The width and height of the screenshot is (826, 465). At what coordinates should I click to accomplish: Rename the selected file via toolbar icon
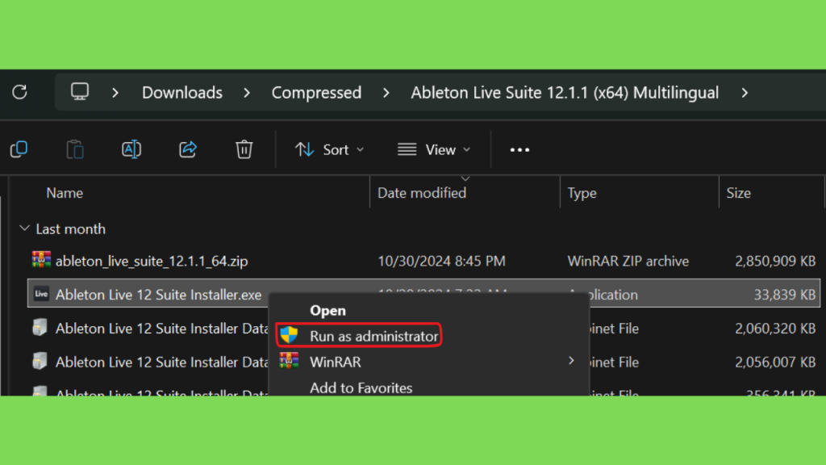click(x=131, y=149)
